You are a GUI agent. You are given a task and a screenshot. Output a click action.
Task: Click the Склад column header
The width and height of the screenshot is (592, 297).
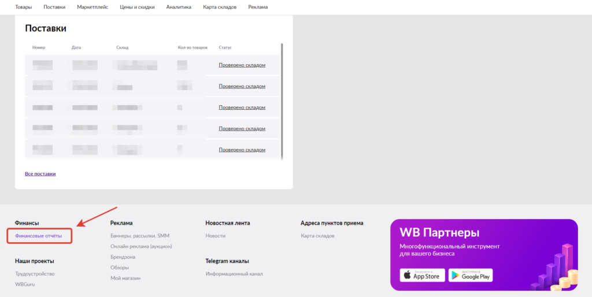(123, 47)
